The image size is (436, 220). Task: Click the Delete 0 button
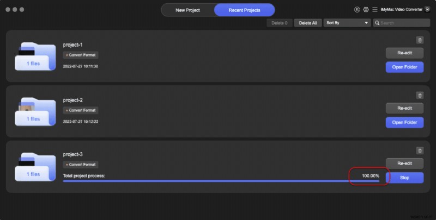280,23
